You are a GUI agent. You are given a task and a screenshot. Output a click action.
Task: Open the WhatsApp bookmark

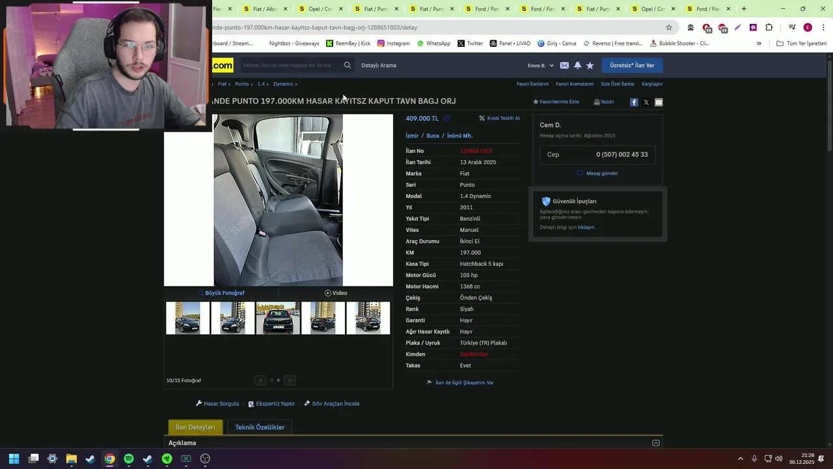click(x=433, y=44)
